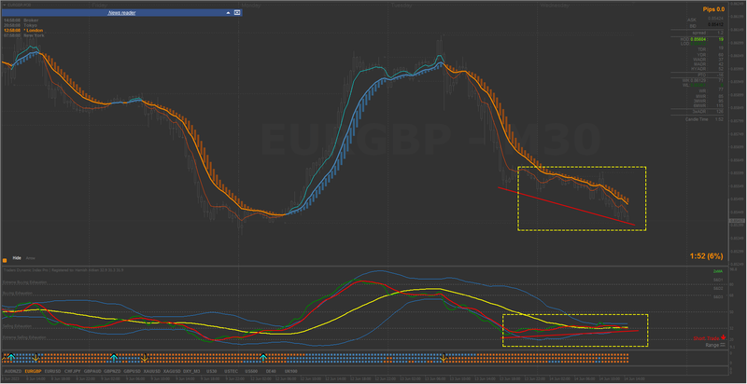The image size is (747, 384).
Task: Open the US500 symbol
Action: [x=250, y=371]
